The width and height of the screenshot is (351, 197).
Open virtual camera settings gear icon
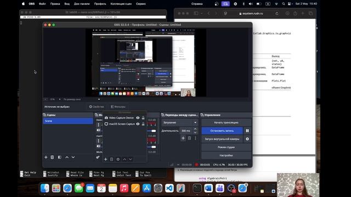click(247, 139)
